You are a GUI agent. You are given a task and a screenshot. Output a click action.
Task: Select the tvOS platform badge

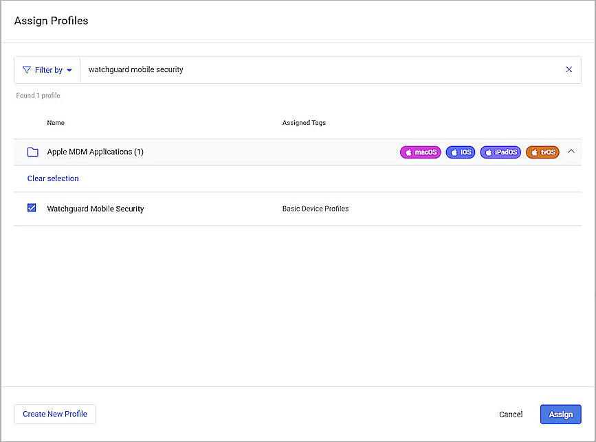pos(542,152)
